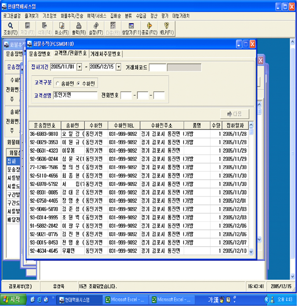Select the row with waybill 36-6983-9810
The image size is (297, 306).
[44, 134]
